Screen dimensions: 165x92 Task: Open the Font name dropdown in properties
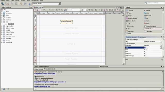click(x=161, y=45)
